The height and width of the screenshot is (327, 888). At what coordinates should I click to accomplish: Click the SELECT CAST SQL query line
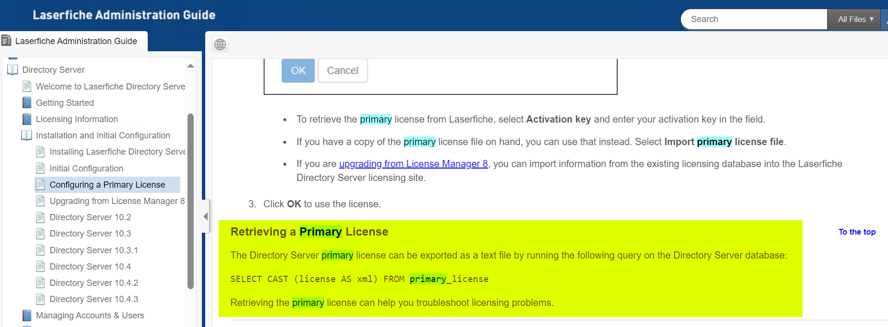pyautogui.click(x=359, y=279)
